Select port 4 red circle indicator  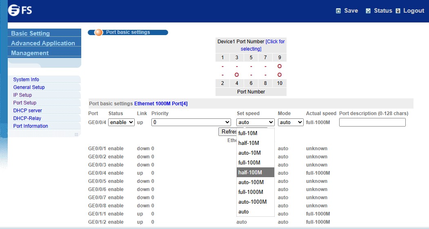pos(237,75)
